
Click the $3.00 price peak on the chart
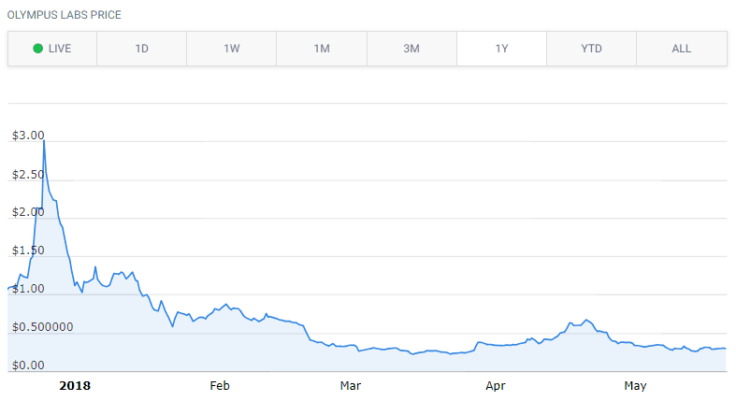click(x=44, y=141)
